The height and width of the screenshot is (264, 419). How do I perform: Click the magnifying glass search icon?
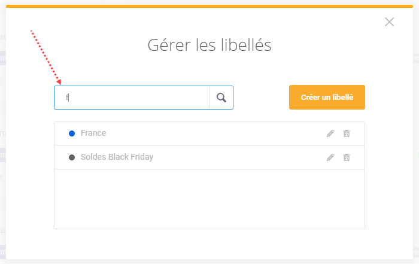coord(221,98)
